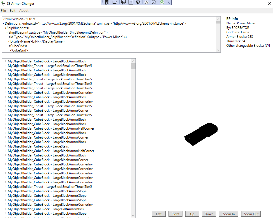Close the SE Armor Changer window
The height and width of the screenshot is (220, 273).
tap(270, 3)
